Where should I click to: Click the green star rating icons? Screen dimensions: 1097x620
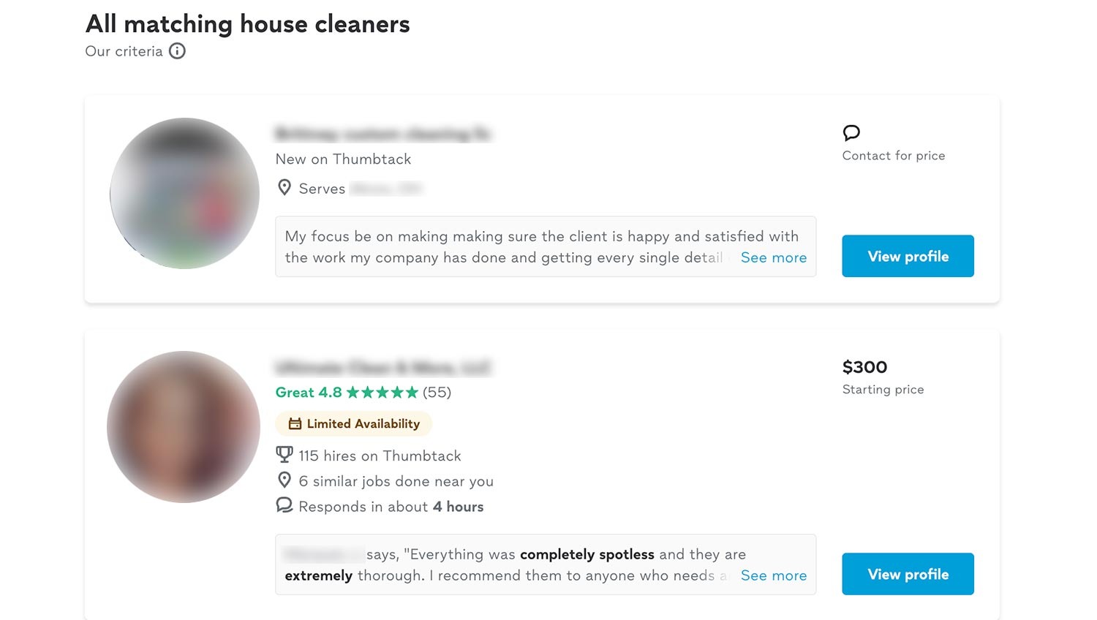pos(382,393)
